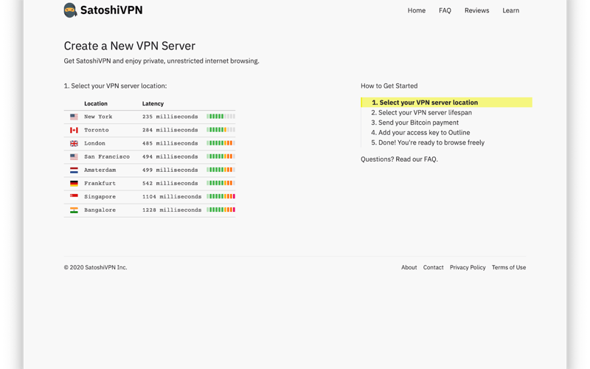The height and width of the screenshot is (369, 590).
Task: Select the San Francisco server location
Action: (150, 156)
